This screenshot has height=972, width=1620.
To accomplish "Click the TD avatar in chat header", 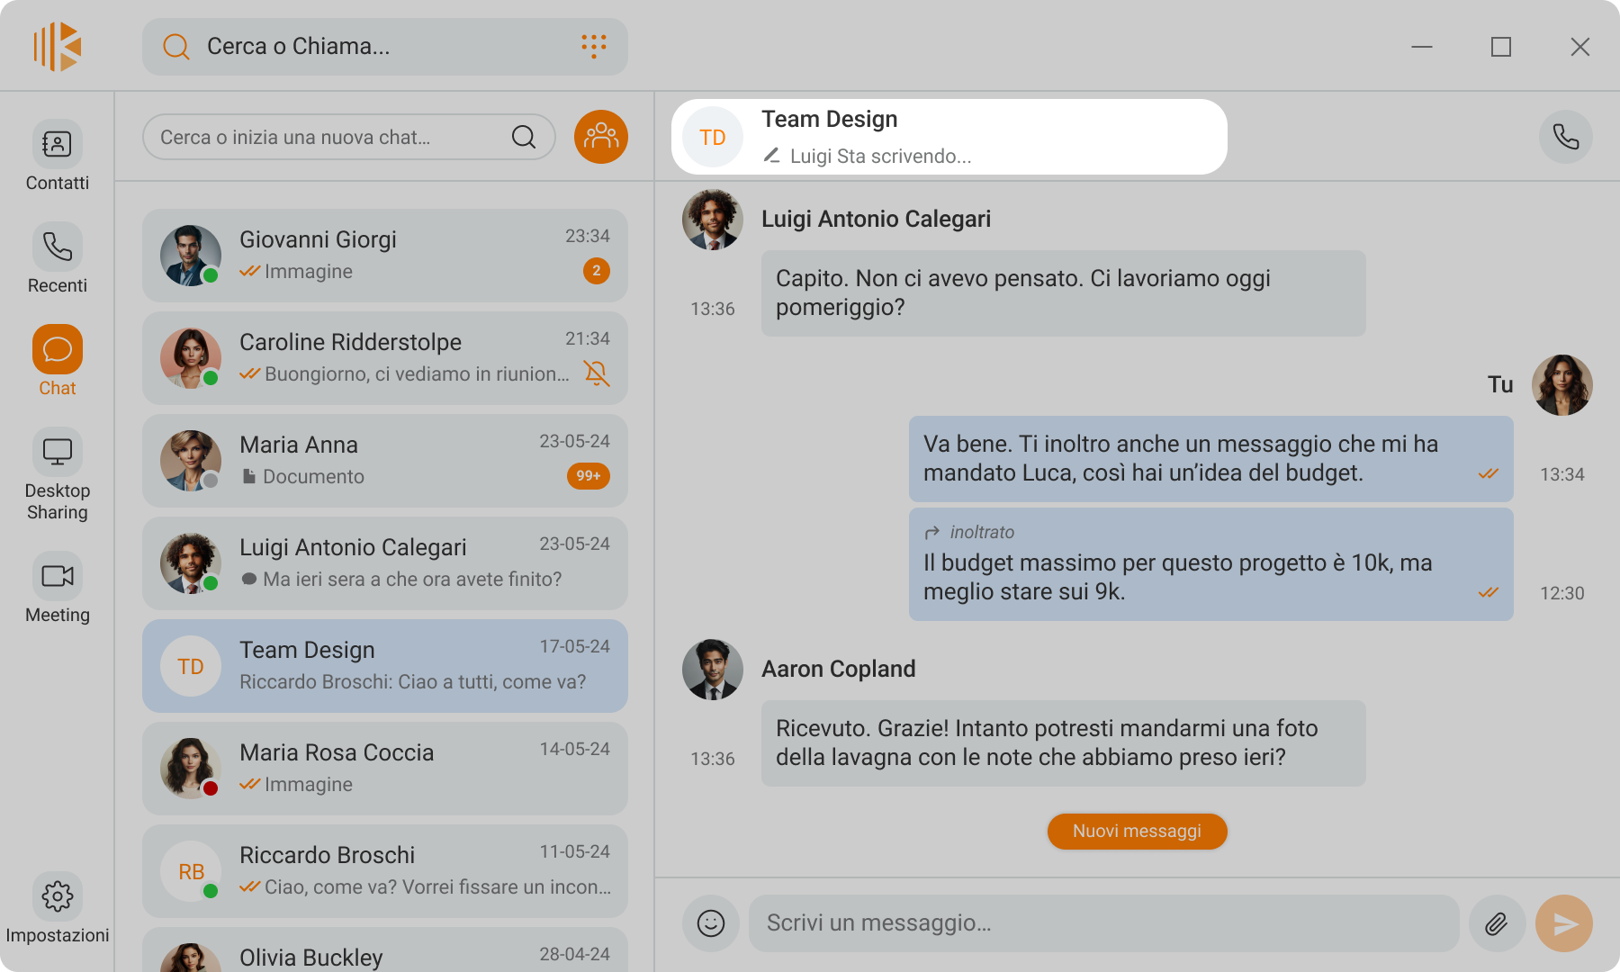I will 713,138.
